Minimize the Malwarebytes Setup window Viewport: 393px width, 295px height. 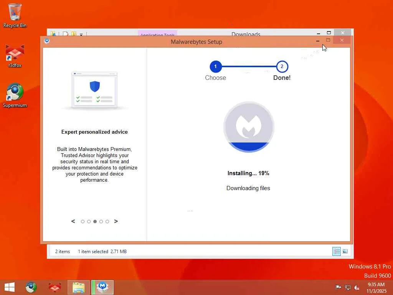tap(317, 41)
